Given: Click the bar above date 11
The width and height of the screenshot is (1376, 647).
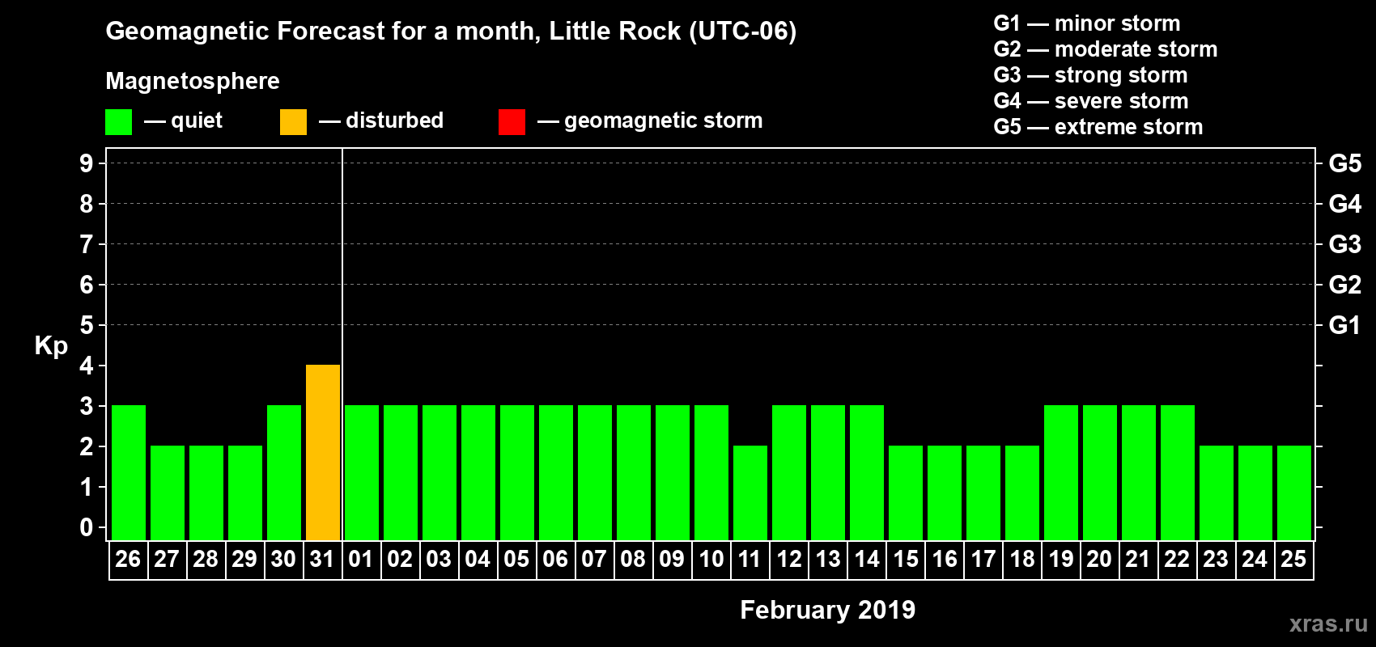Looking at the screenshot, I should (x=750, y=493).
